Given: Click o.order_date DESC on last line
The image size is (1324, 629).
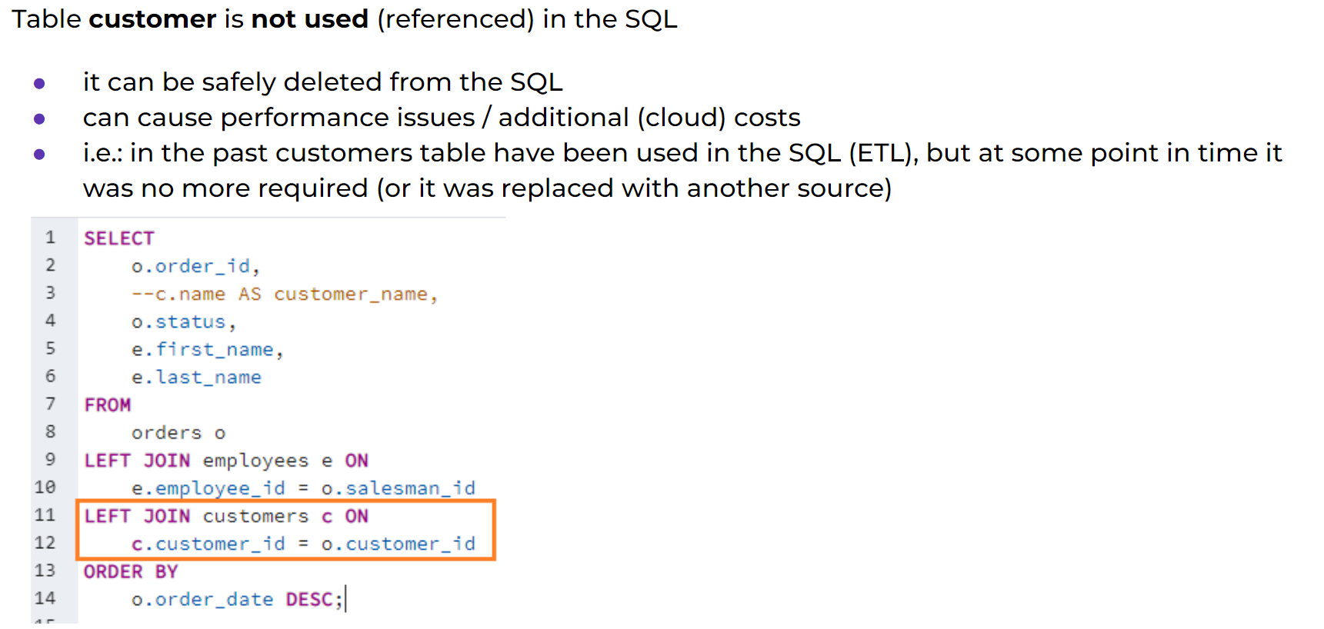Looking at the screenshot, I should (x=236, y=600).
